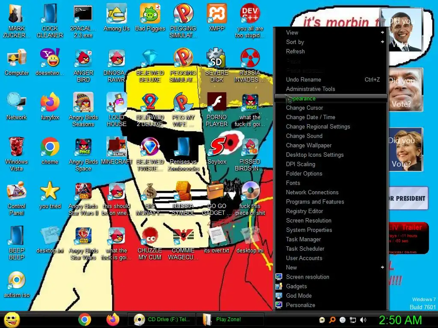The image size is (438, 328).
Task: Click the Hillary 'Did you Vote?' gadget
Action: 405,149
